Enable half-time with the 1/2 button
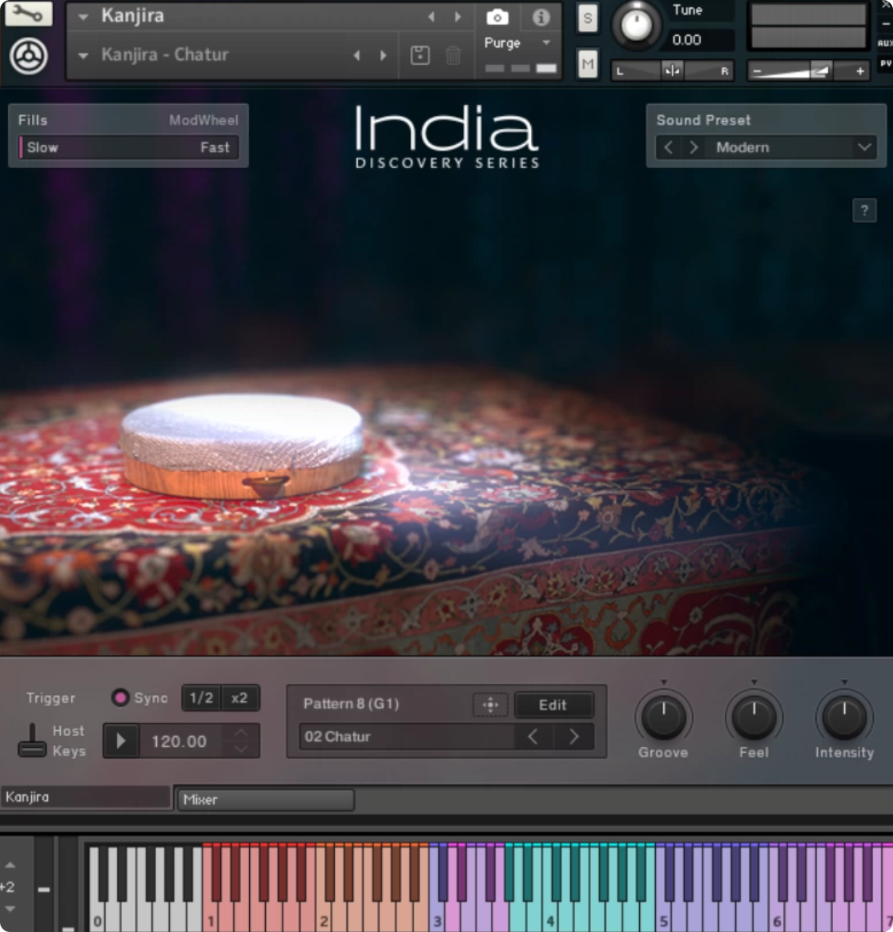893x932 pixels. click(201, 698)
